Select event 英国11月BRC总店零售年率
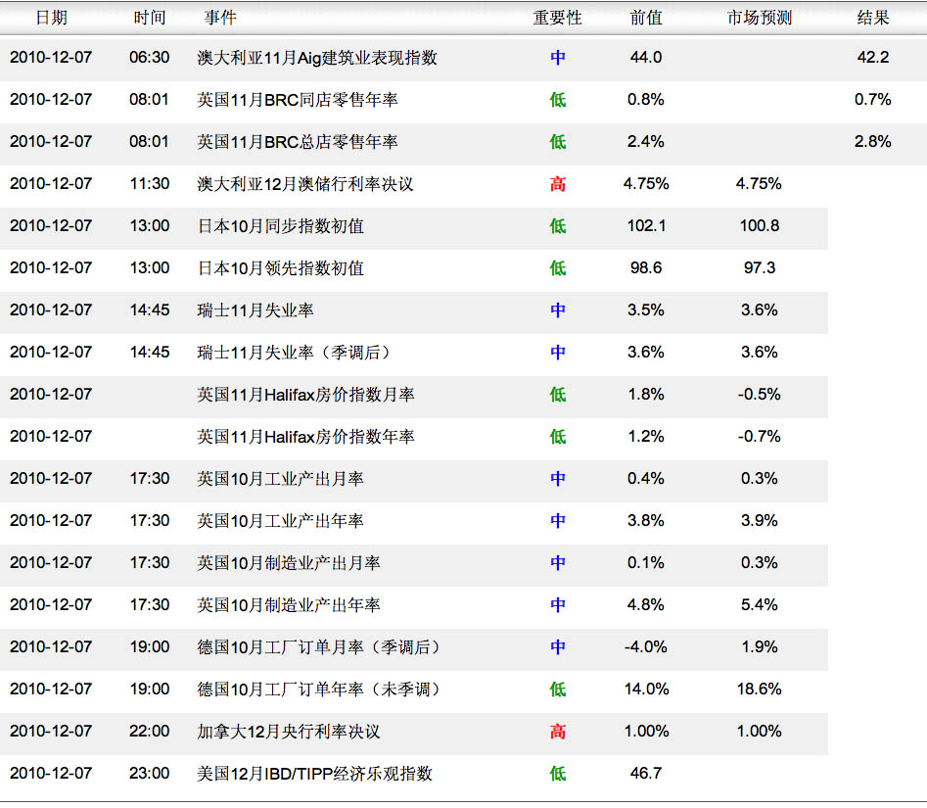 [x=298, y=141]
